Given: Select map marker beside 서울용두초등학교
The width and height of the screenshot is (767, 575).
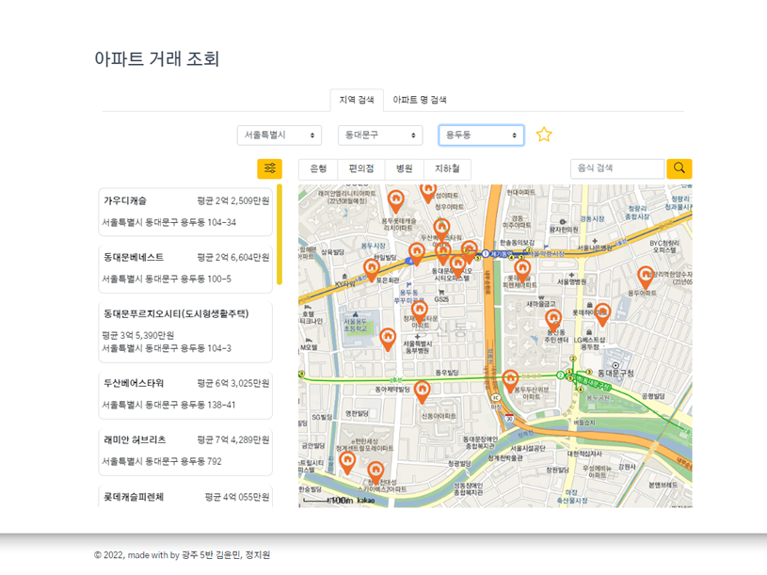Looking at the screenshot, I should coord(388,340).
